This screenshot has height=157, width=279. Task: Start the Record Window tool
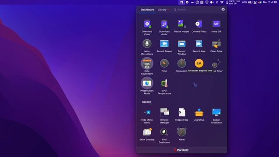pyautogui.click(x=181, y=47)
